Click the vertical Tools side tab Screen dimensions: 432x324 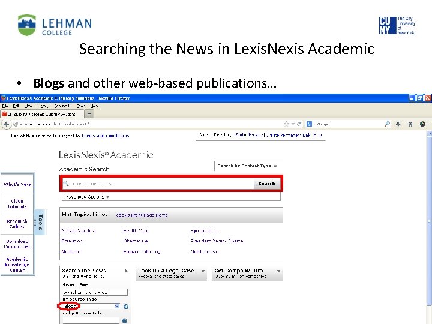(40, 222)
